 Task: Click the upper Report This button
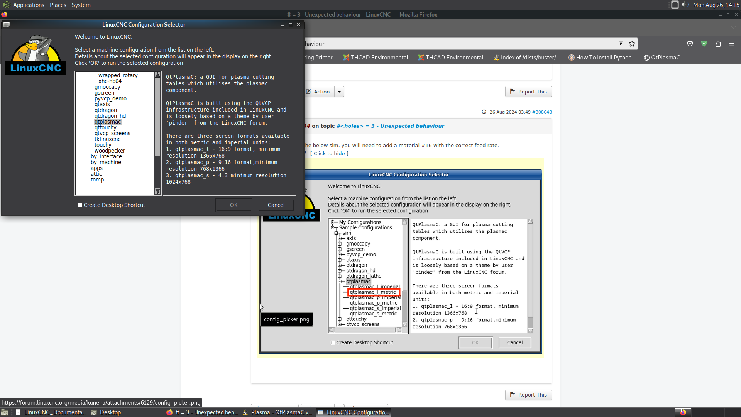tap(528, 92)
